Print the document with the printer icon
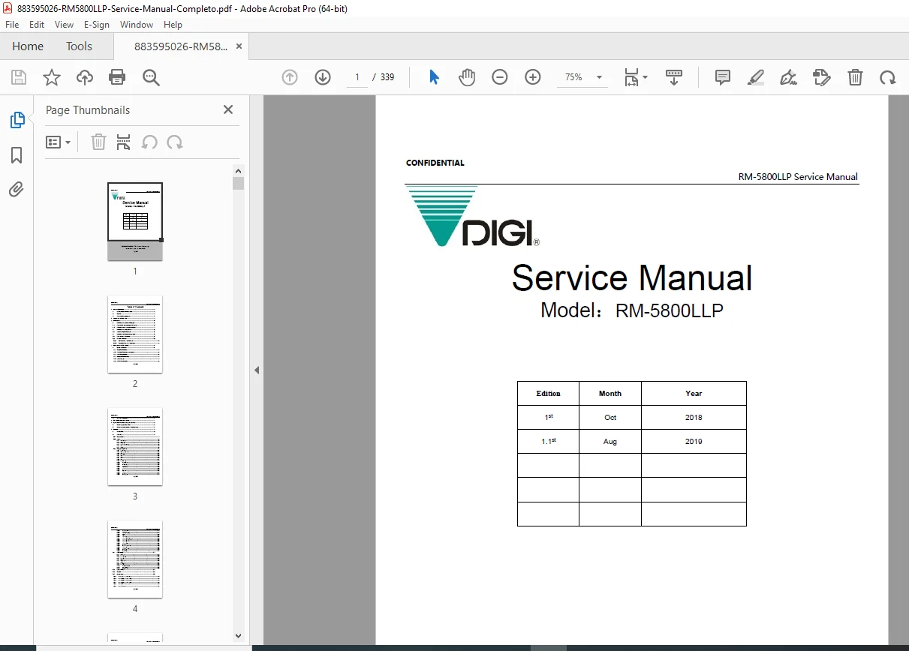This screenshot has height=651, width=909. tap(117, 77)
